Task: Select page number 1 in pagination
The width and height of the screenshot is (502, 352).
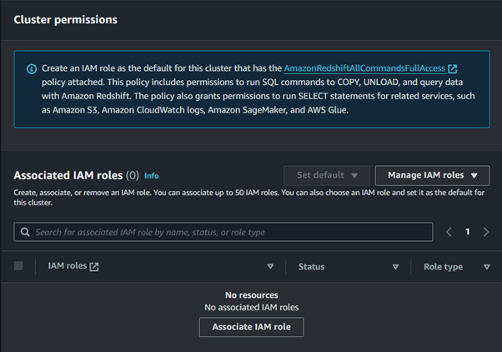Action: click(468, 232)
